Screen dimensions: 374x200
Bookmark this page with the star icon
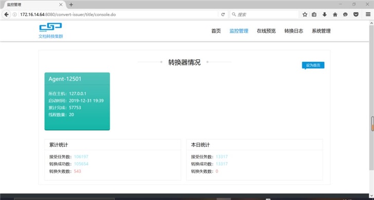click(305, 14)
